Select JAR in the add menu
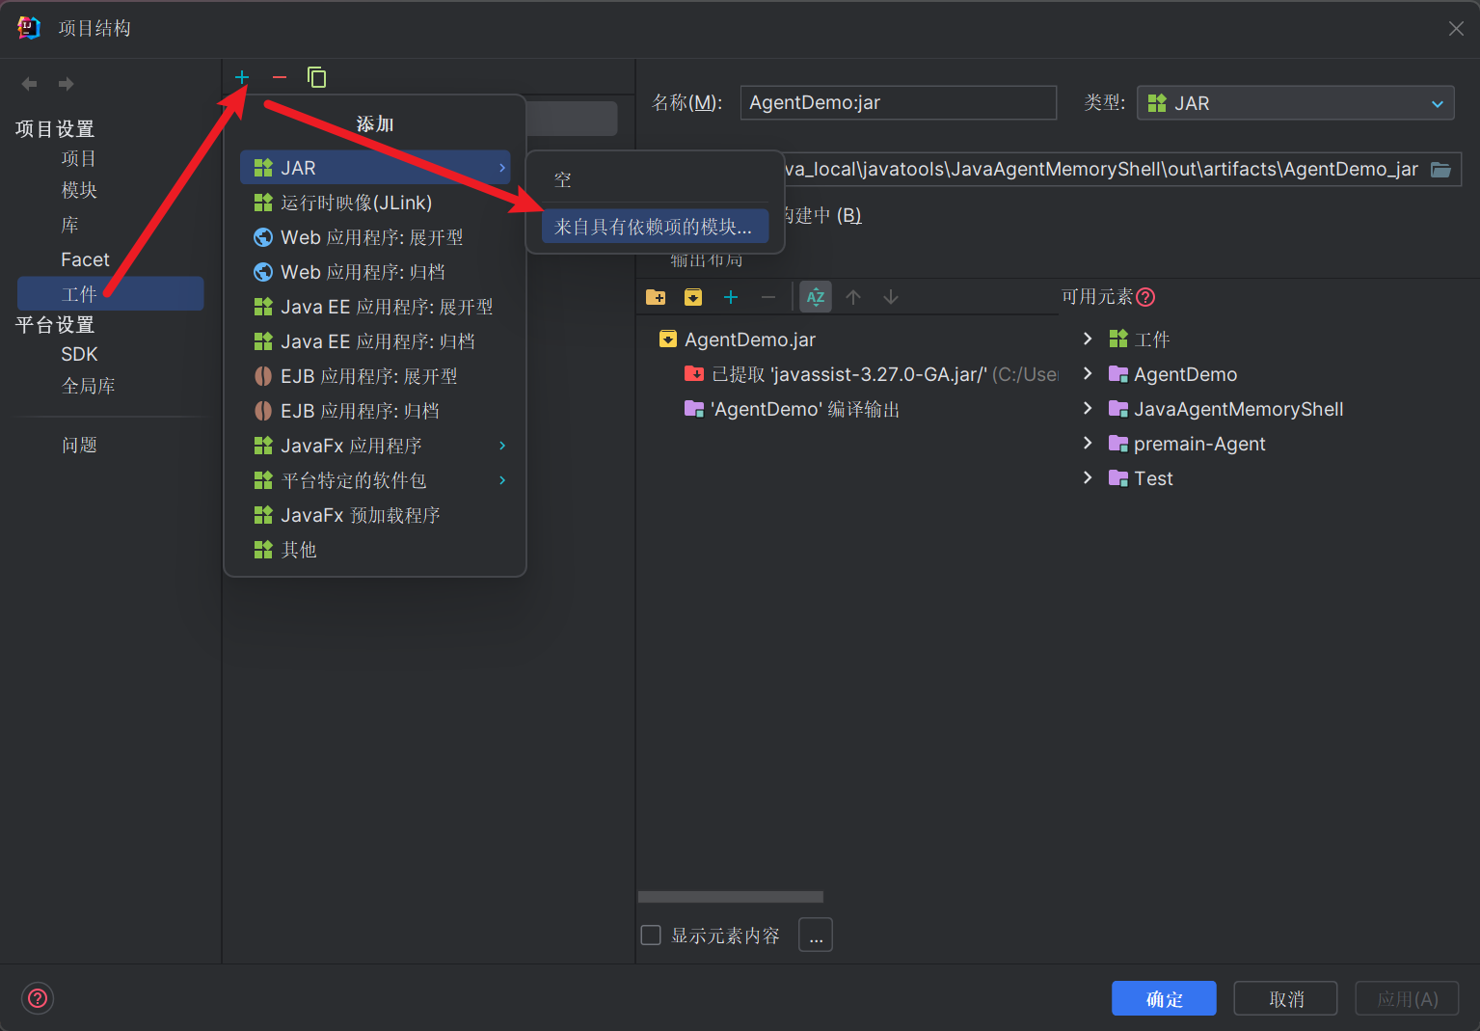 [375, 168]
